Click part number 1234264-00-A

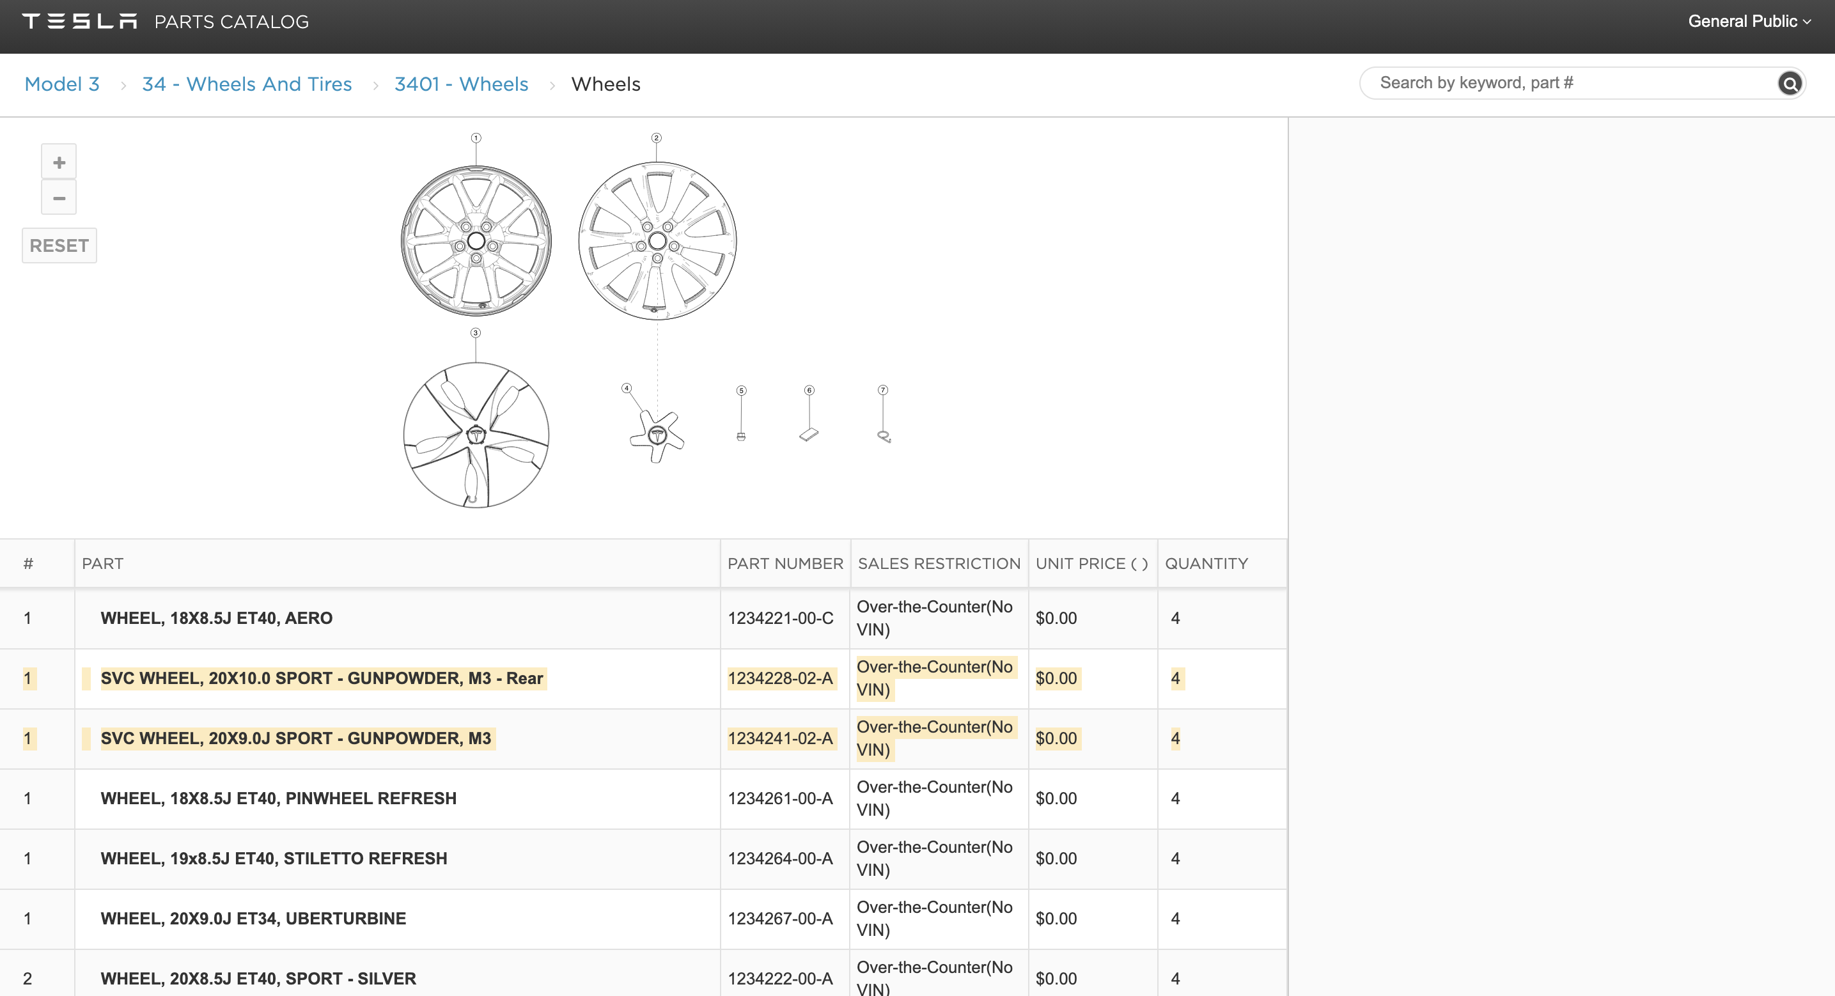(x=780, y=859)
